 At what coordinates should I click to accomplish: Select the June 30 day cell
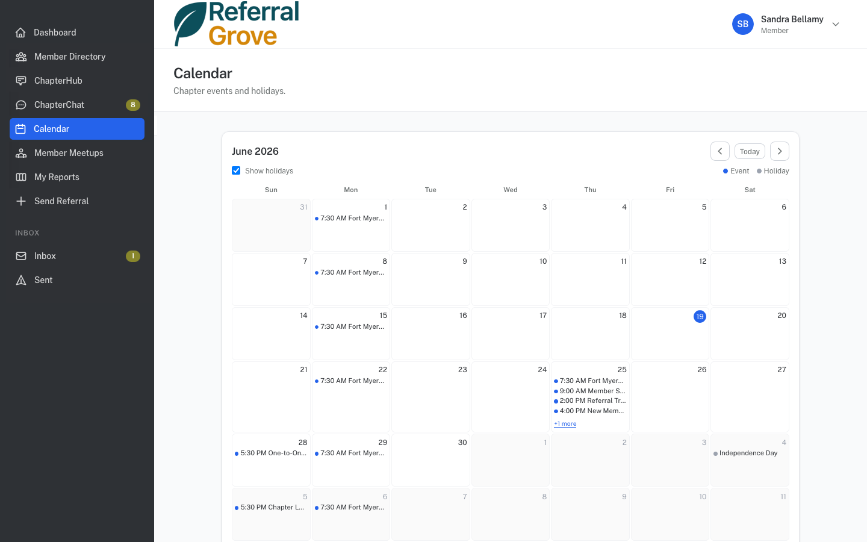click(x=430, y=460)
